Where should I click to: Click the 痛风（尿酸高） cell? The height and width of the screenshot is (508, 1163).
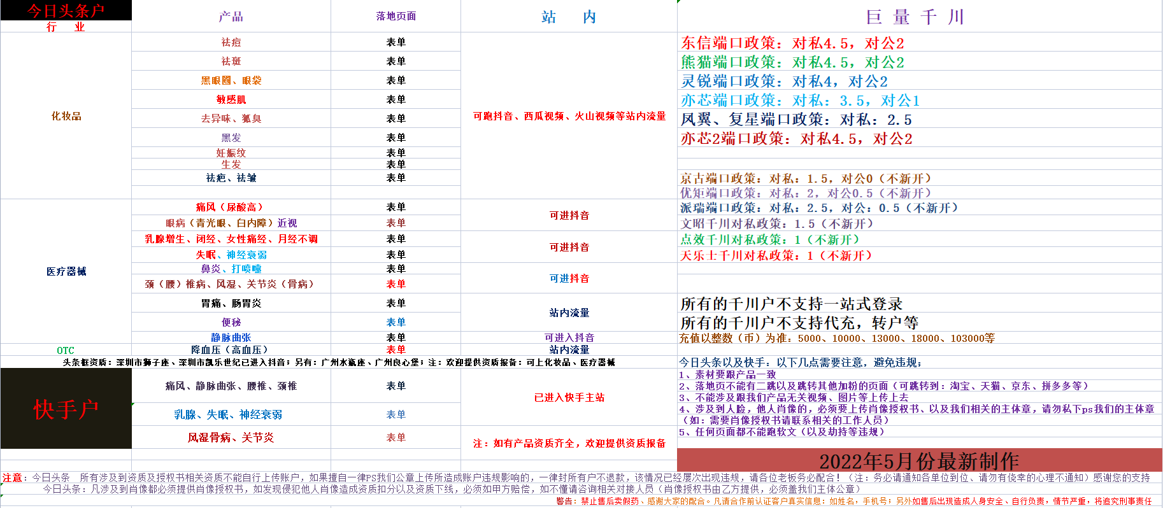pyautogui.click(x=231, y=207)
